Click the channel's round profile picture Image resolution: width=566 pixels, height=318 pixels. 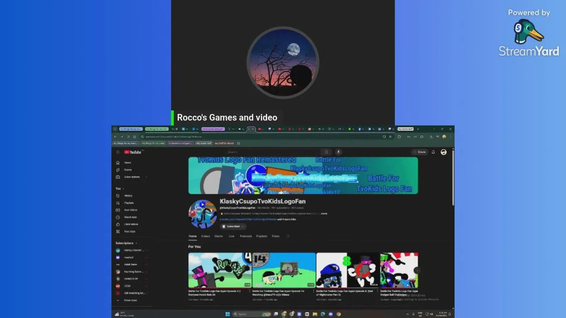click(203, 214)
